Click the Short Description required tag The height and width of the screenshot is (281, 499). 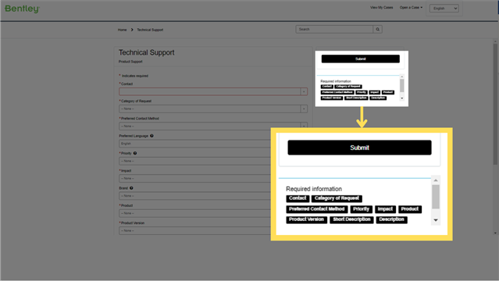pos(351,219)
